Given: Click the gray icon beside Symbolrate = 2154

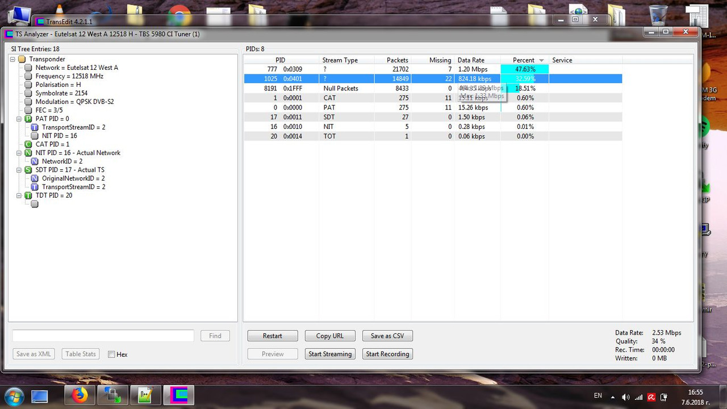Looking at the screenshot, I should (28, 93).
